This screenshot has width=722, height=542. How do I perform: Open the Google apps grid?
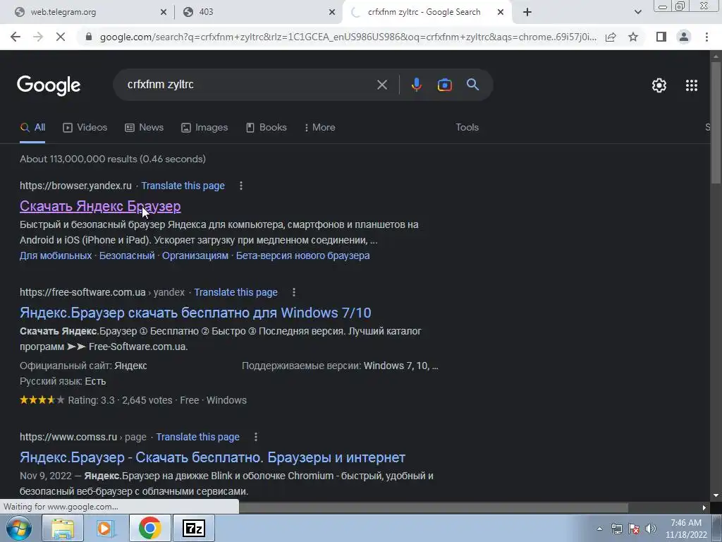pos(692,85)
